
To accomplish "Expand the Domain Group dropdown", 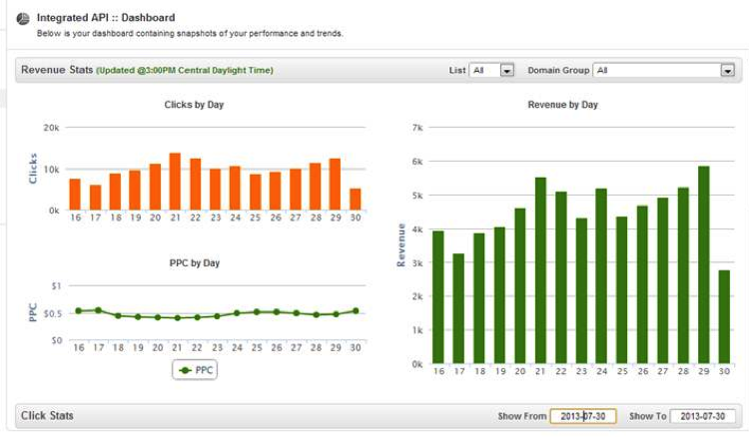I will [663, 71].
